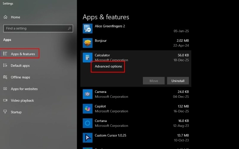Click the Custom Cursor 13.7 MB size
Viewport: 239px width, 149px height.
click(183, 135)
